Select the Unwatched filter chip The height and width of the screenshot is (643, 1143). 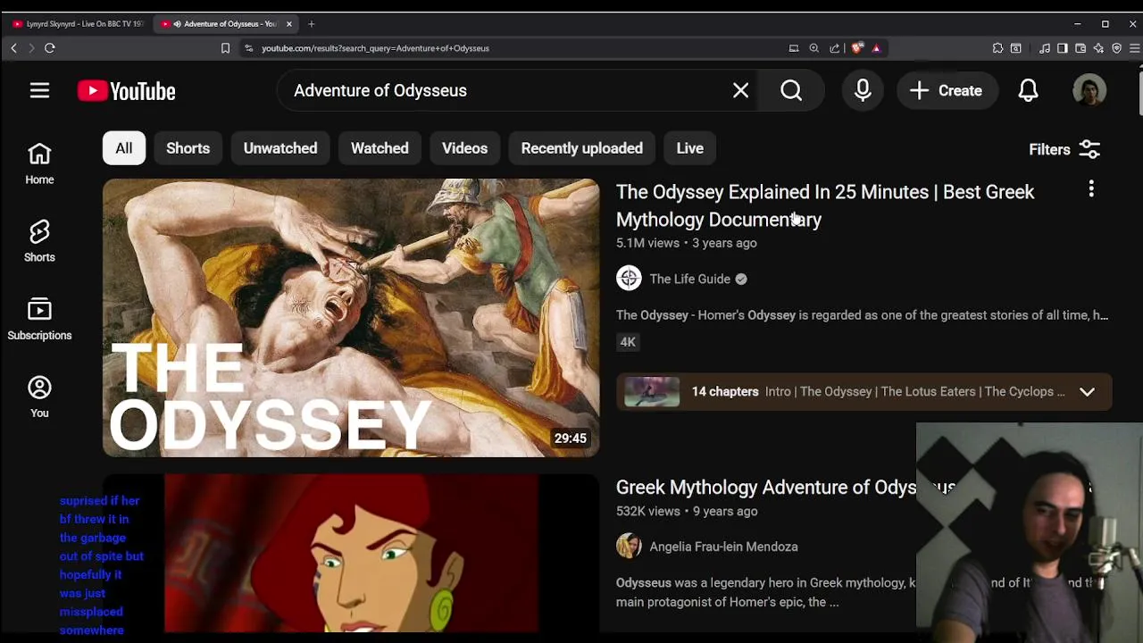click(280, 148)
